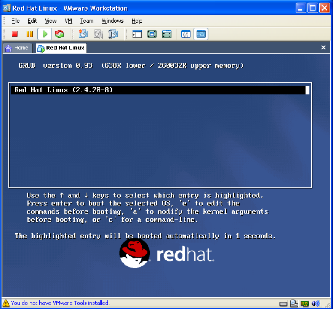Open the VM menu
The image size is (333, 309).
coord(68,21)
